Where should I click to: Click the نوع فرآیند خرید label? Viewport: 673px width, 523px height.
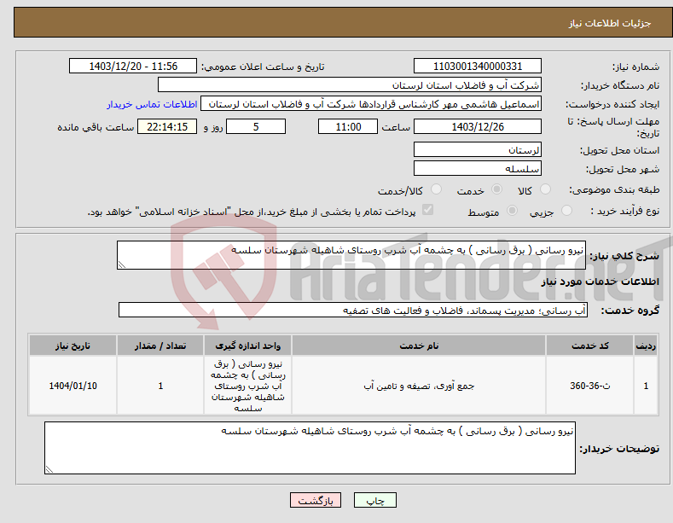pos(624,211)
